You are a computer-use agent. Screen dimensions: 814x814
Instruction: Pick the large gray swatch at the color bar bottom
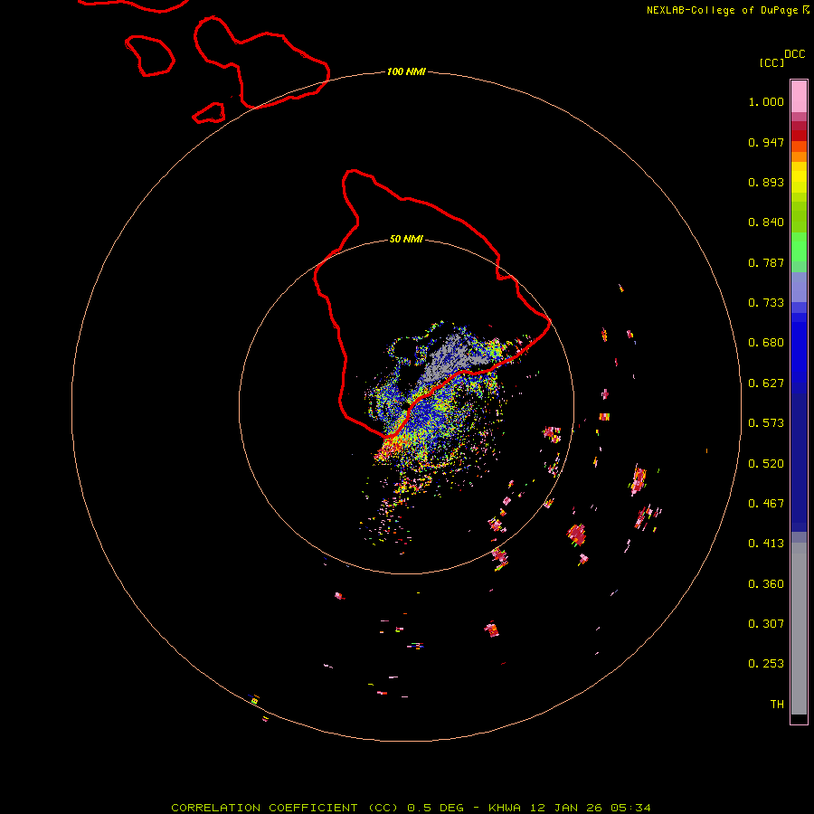[x=799, y=633]
